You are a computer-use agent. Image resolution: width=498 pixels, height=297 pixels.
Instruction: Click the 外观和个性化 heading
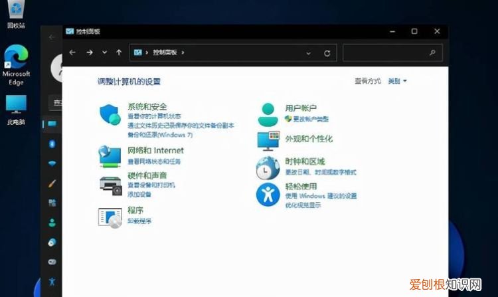tap(309, 139)
